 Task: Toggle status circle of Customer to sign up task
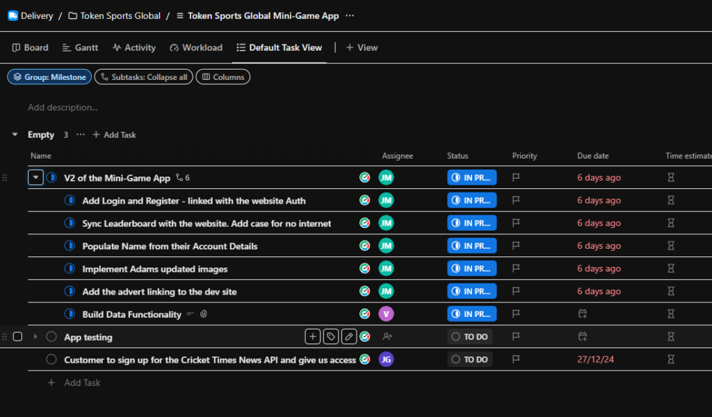pos(51,360)
